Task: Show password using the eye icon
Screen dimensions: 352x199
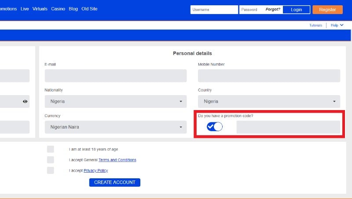Action: coord(25,102)
